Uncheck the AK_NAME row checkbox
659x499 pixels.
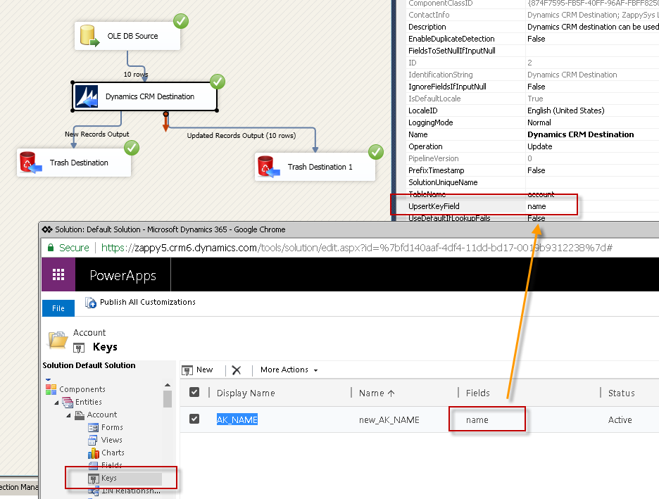[x=194, y=419]
